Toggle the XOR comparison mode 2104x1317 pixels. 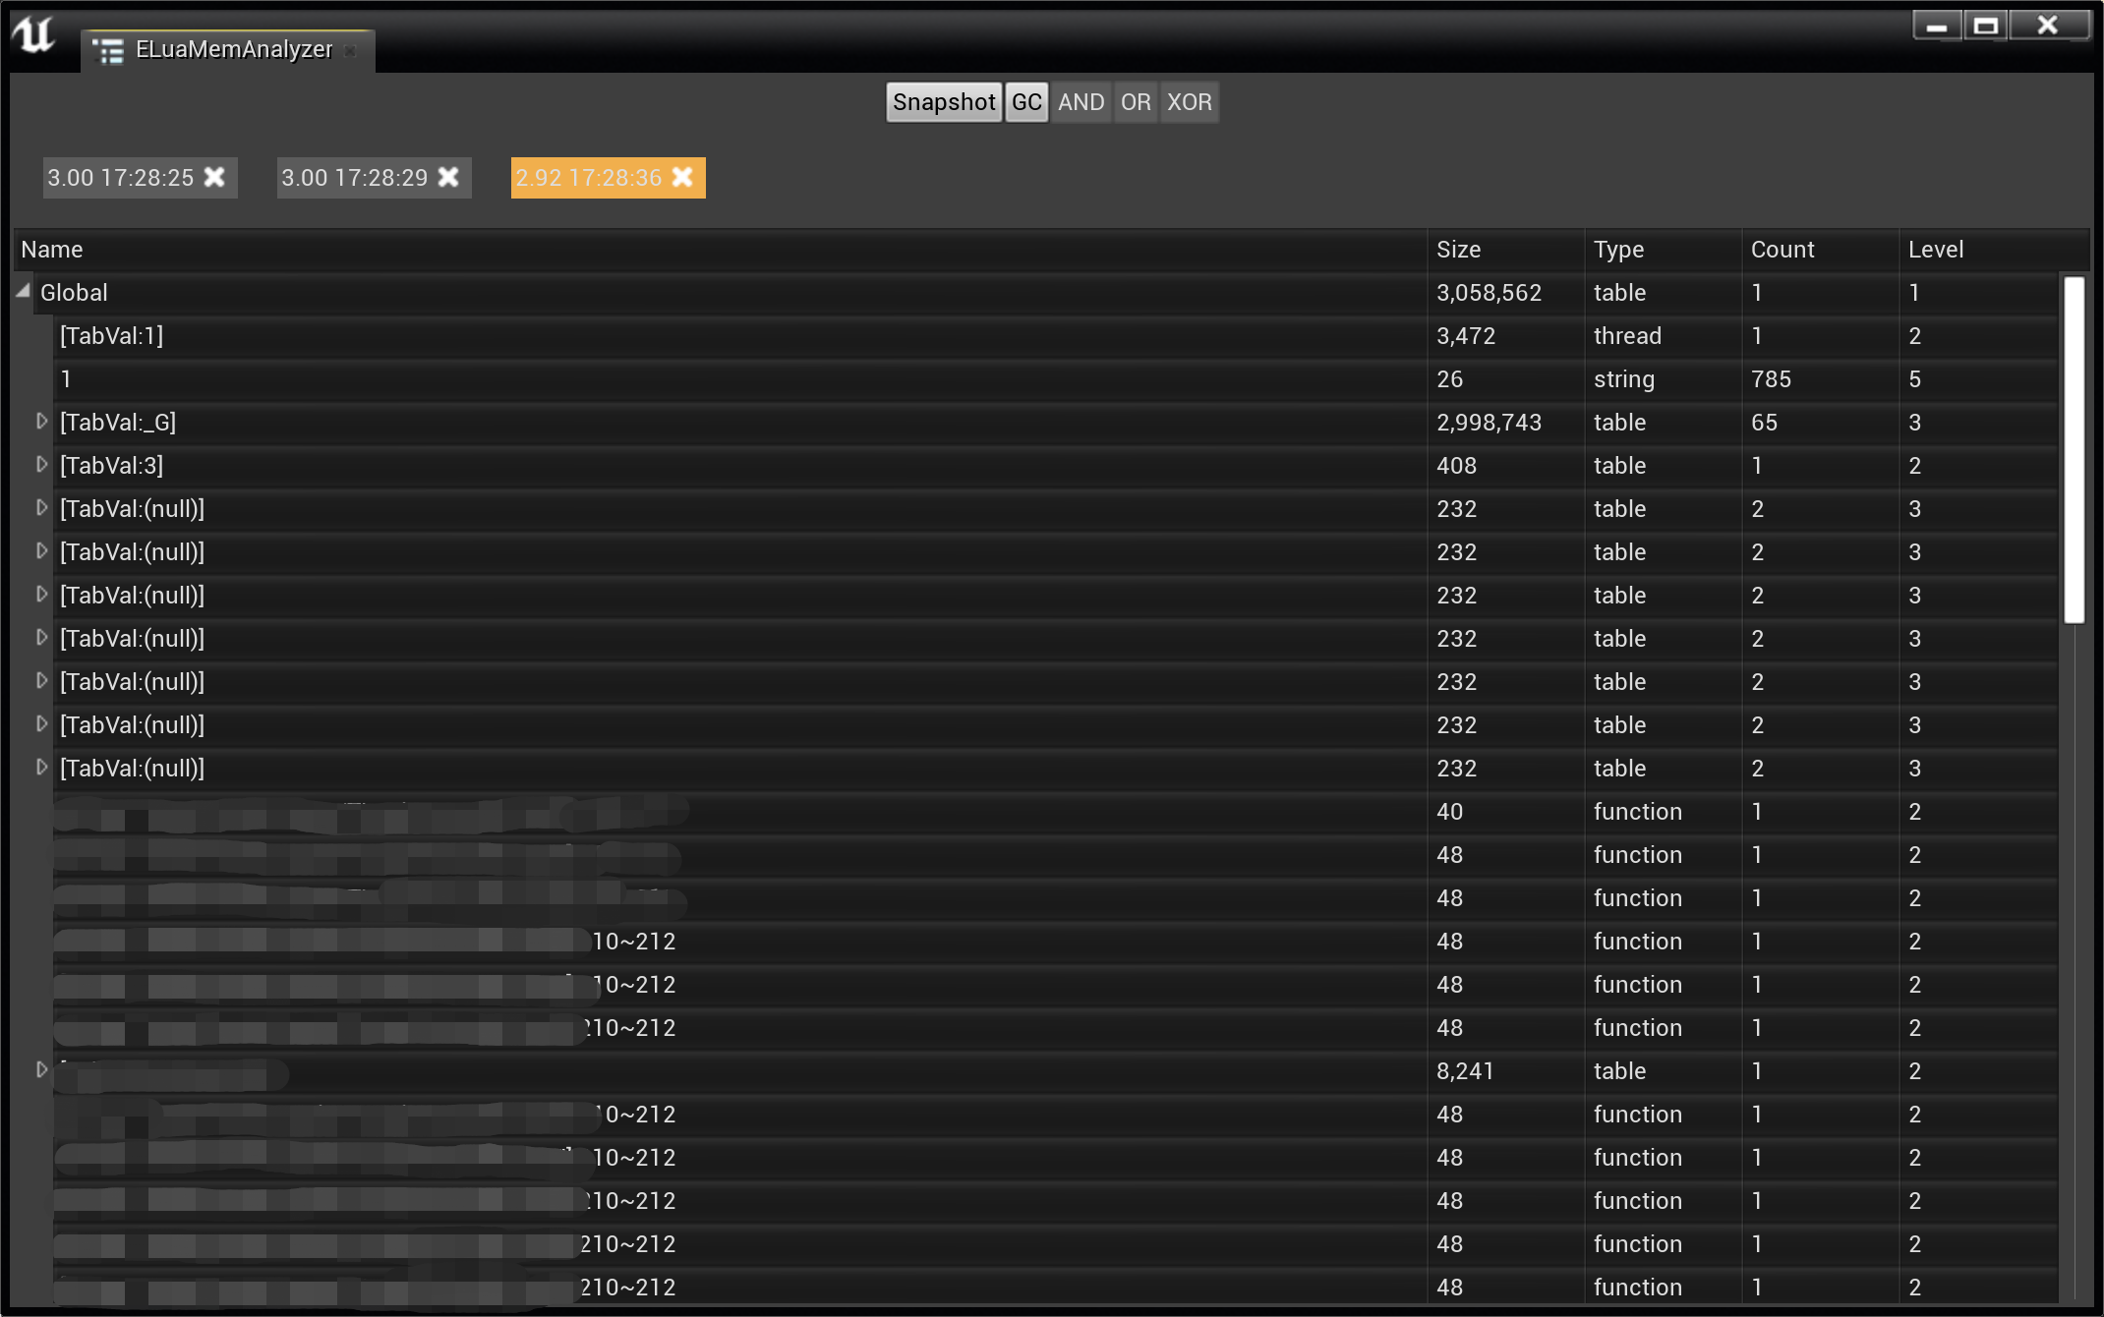1189,102
